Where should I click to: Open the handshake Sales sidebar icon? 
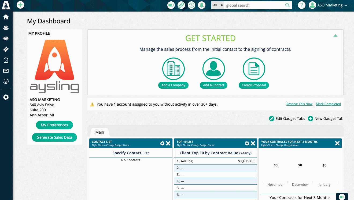[x=6, y=38]
